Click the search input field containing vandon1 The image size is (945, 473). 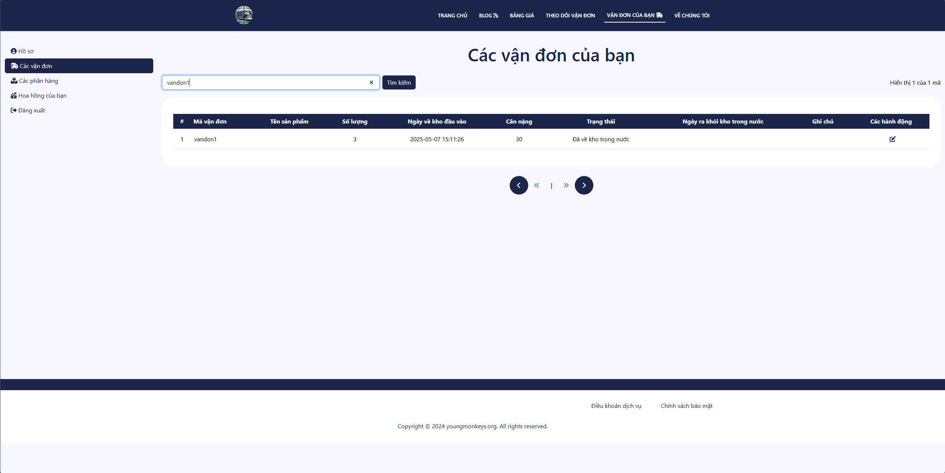pyautogui.click(x=265, y=82)
